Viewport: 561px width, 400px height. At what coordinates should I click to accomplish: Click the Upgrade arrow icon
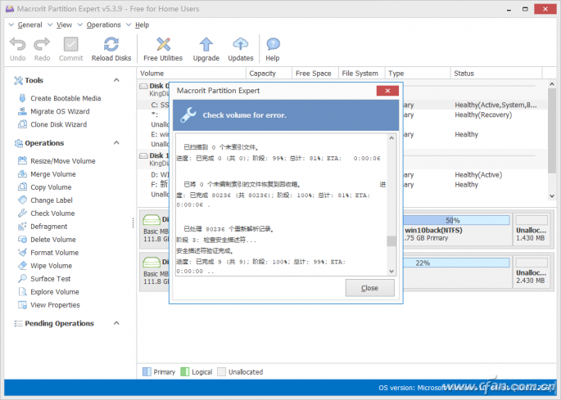[206, 44]
